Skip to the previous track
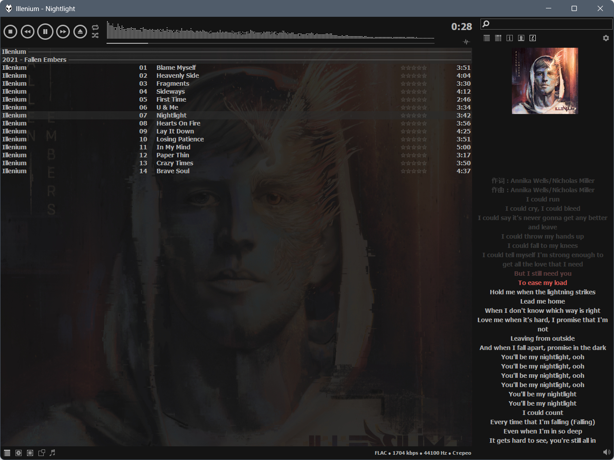This screenshot has height=460, width=614. coord(28,32)
